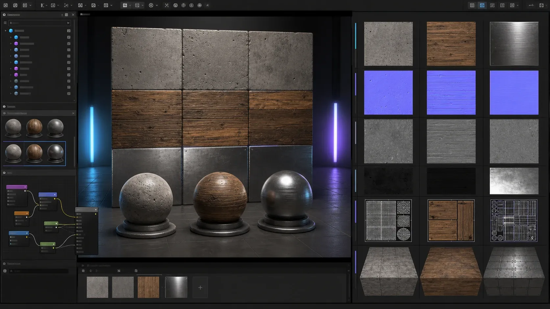Click the horizontal arrow-line icon in the top toolbar
550x309 pixels.
pos(531,5)
